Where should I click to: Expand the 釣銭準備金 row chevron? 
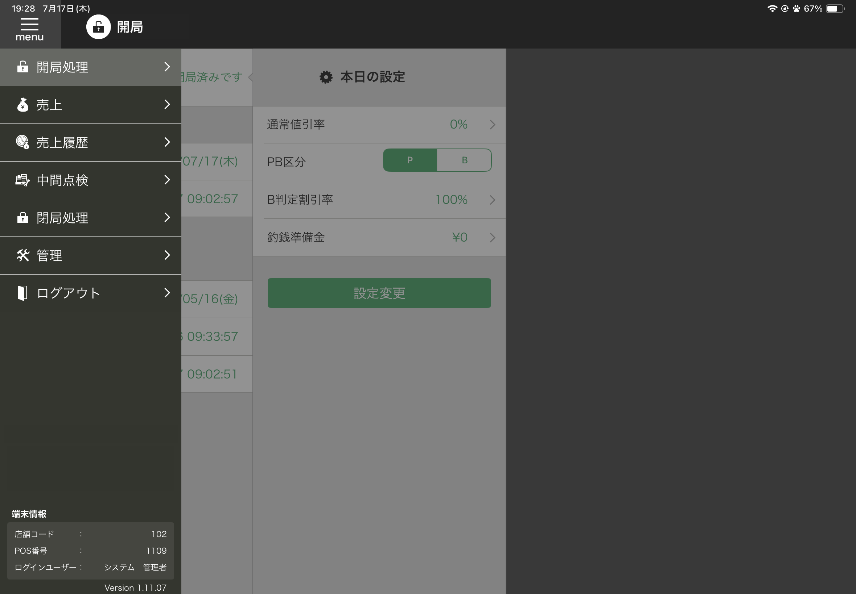(x=492, y=238)
